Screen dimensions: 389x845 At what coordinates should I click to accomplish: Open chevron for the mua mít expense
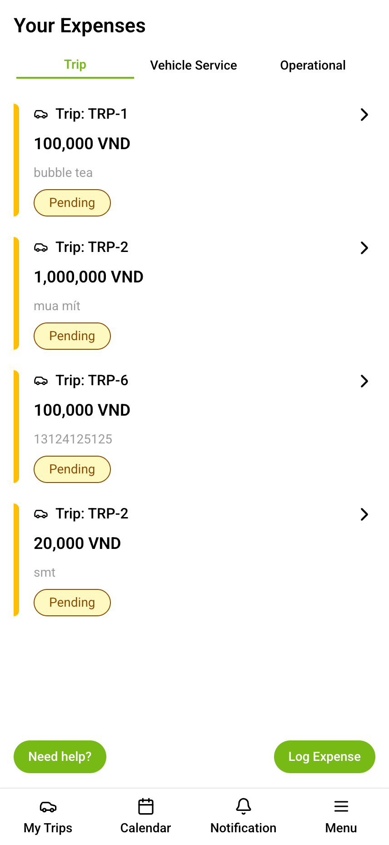364,248
